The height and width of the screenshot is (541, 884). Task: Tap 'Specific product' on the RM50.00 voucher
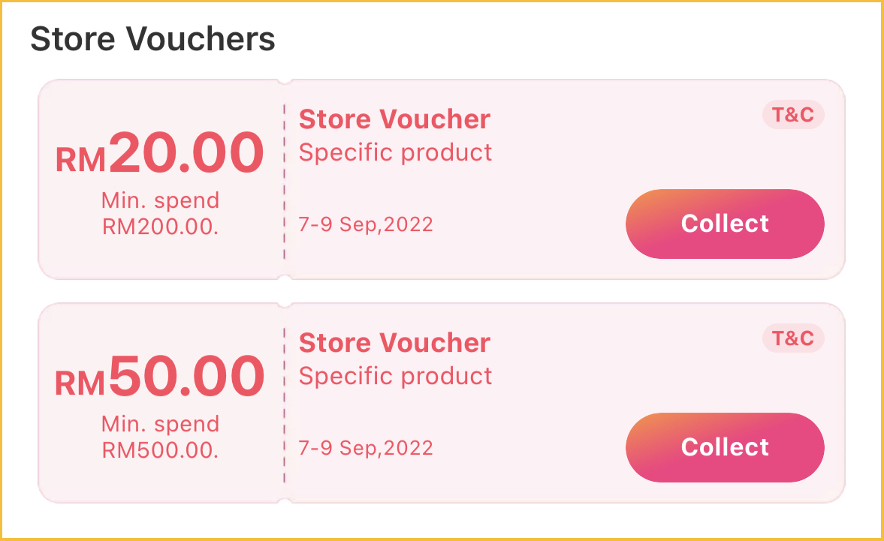[x=395, y=376]
